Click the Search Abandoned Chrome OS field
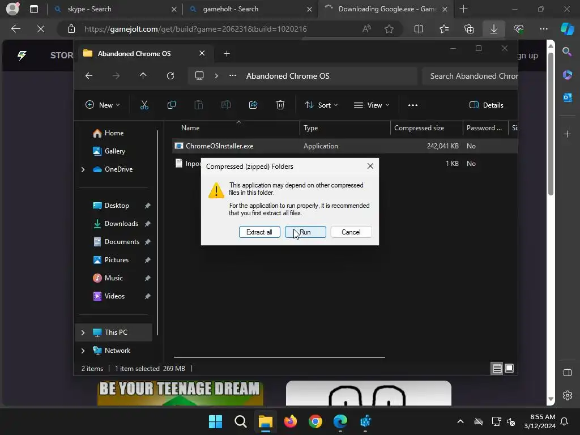 tap(470, 76)
